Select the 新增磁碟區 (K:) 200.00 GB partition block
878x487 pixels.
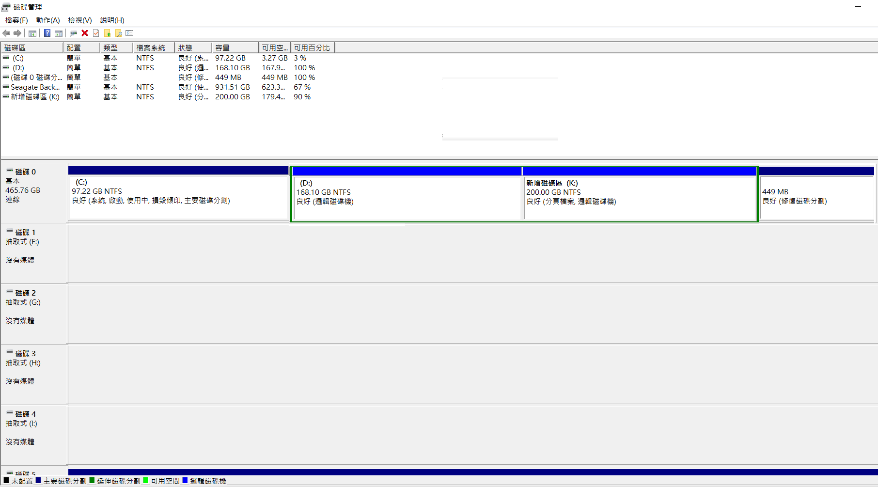pyautogui.click(x=640, y=194)
